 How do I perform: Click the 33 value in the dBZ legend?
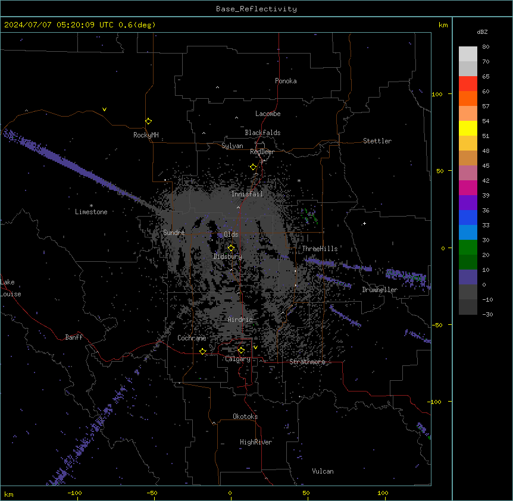tap(486, 226)
